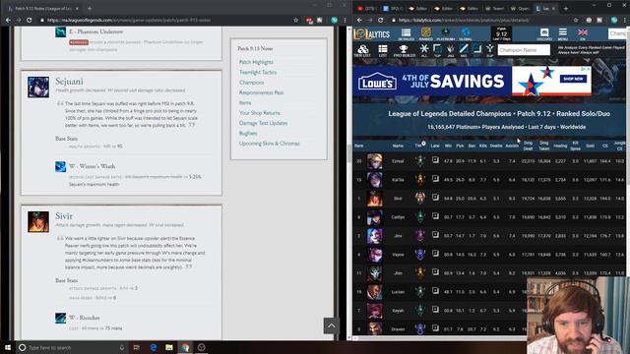Open the Detailed view icon
Viewport: 630px width, 354px height.
[406, 34]
